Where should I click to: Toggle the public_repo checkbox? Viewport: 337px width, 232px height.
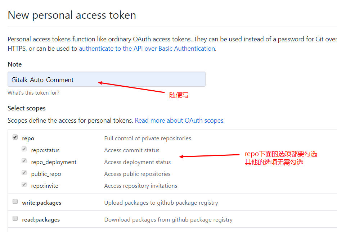[24, 173]
